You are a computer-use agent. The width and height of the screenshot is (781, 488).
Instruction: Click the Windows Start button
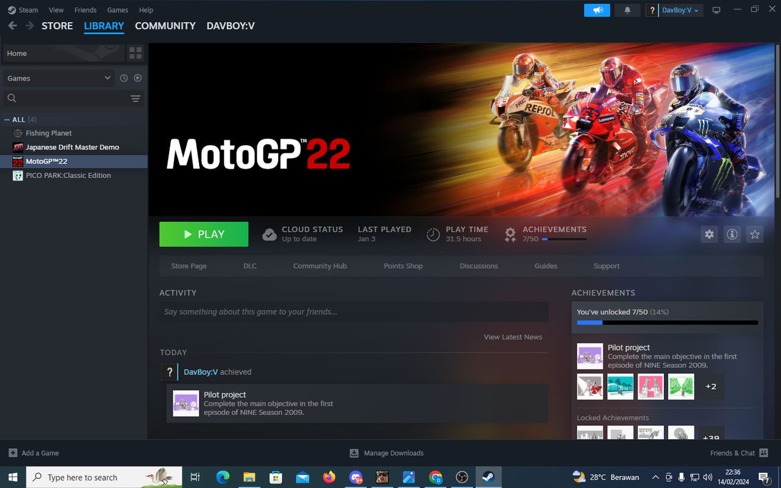13,477
